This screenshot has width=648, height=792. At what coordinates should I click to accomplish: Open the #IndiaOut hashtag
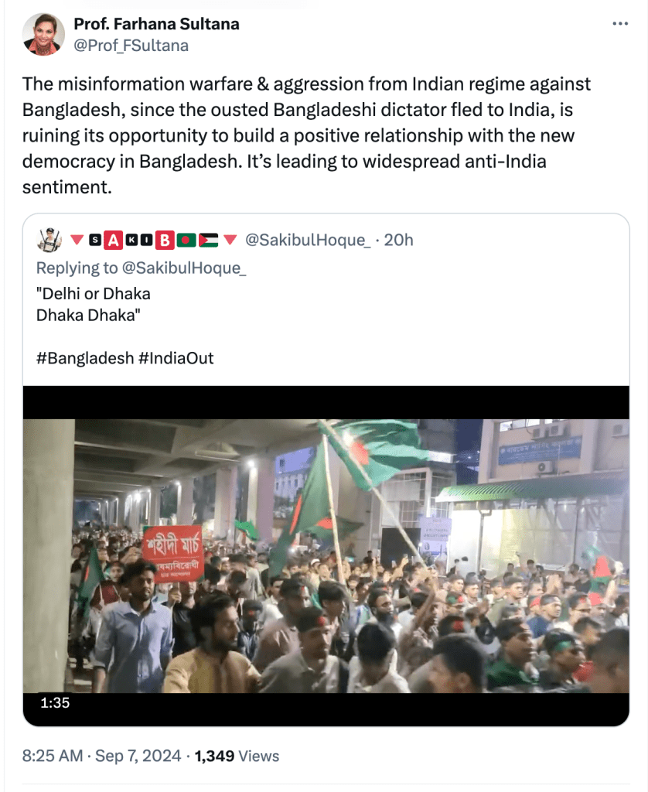(x=176, y=358)
